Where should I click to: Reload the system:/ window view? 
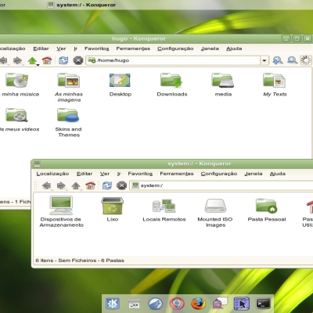click(x=107, y=185)
